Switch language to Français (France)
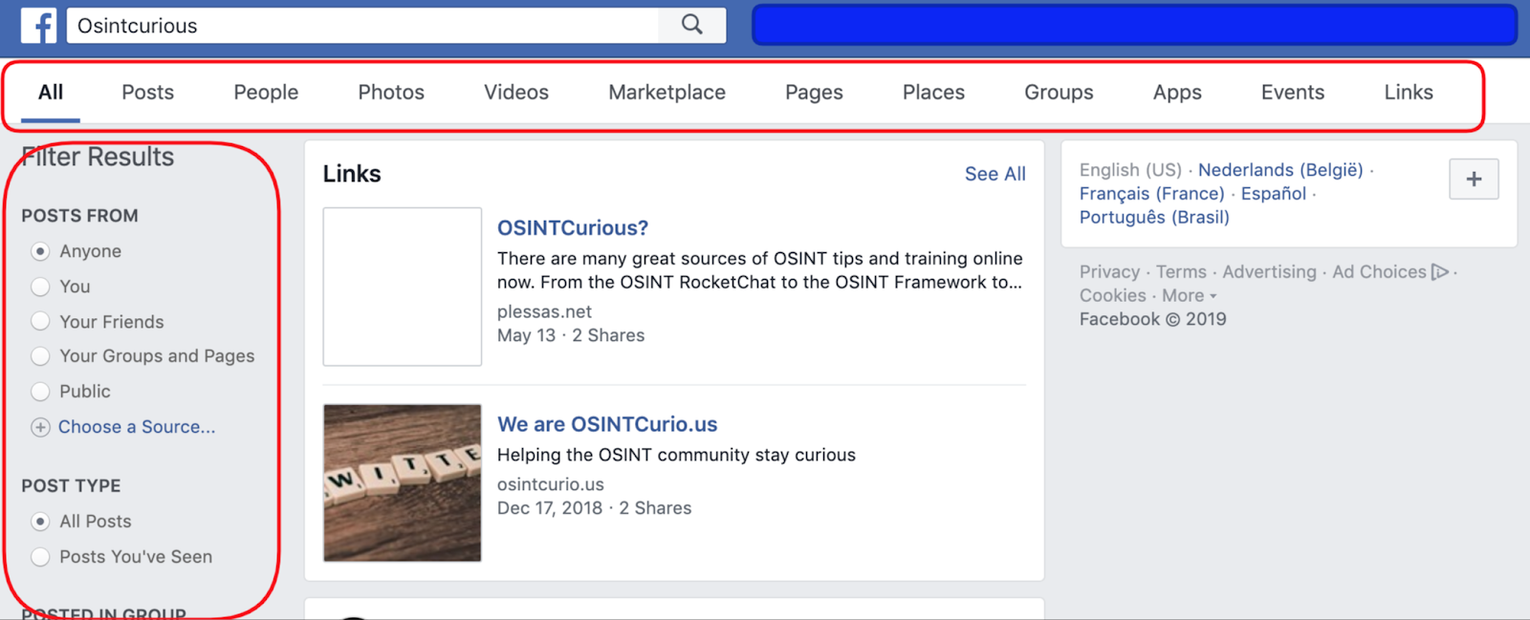Screen dimensions: 1530x620 pos(1152,194)
